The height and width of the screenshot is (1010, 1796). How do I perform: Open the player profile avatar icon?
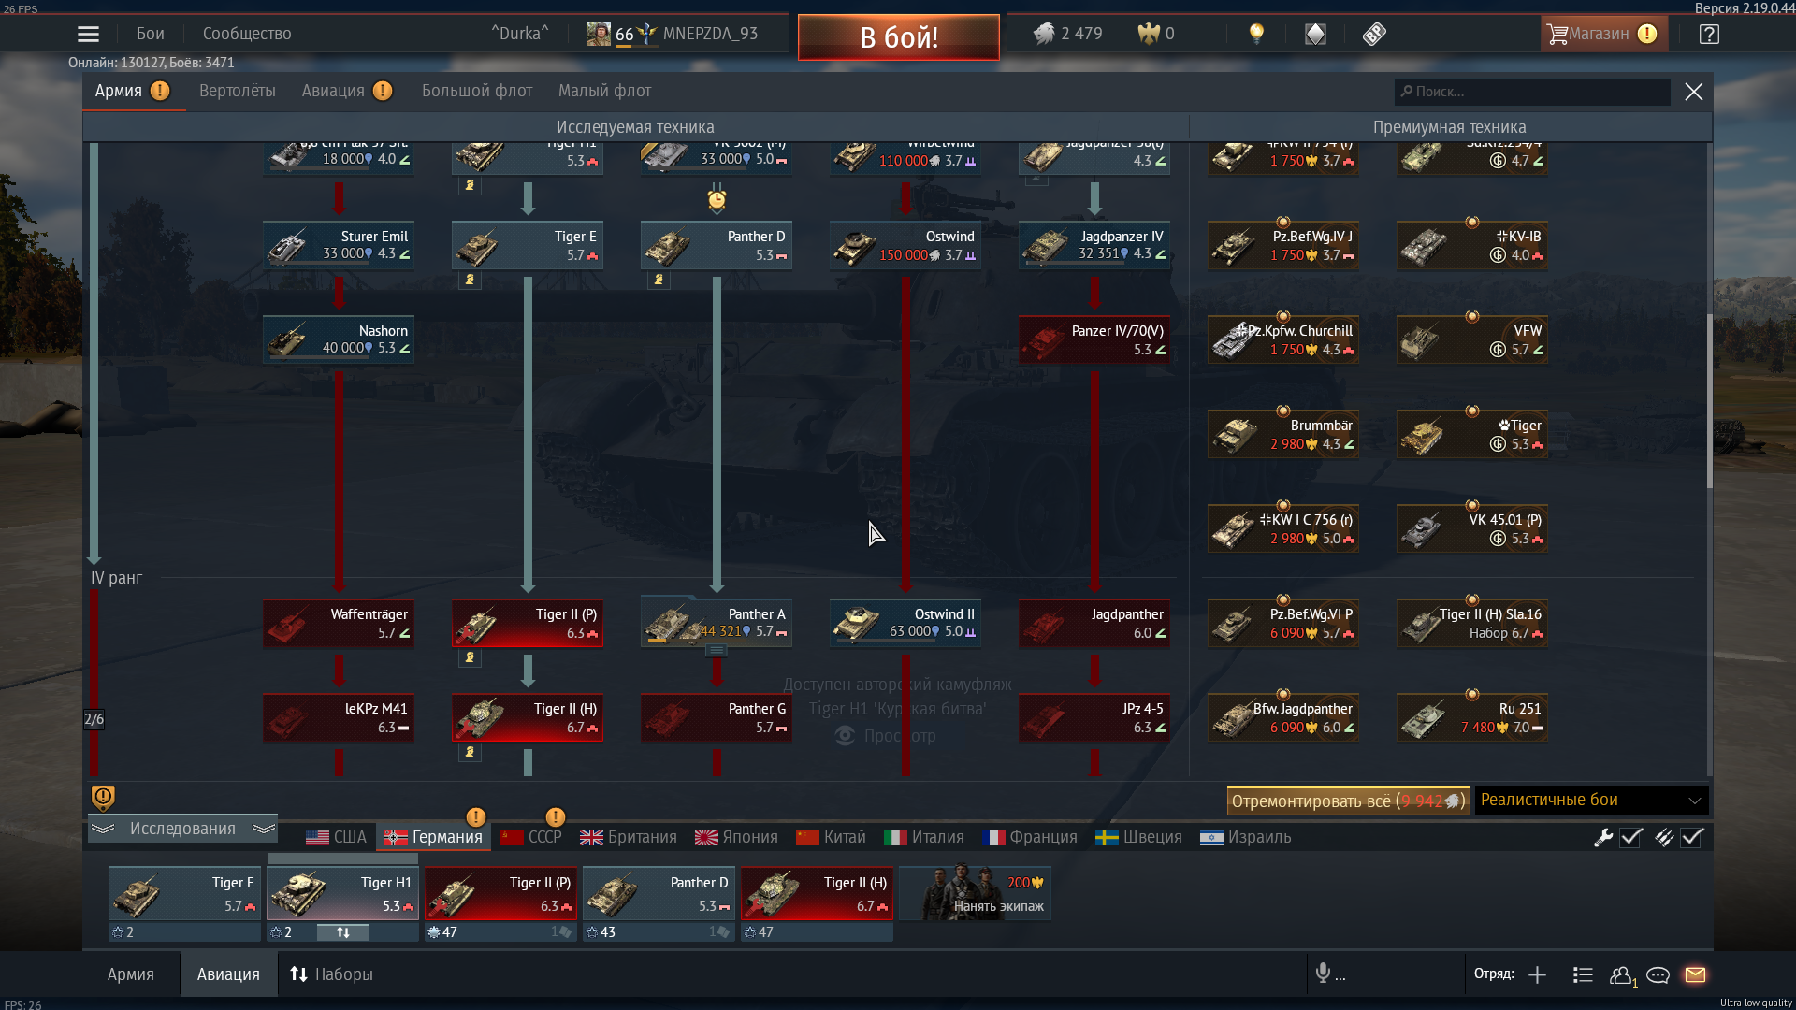point(599,34)
